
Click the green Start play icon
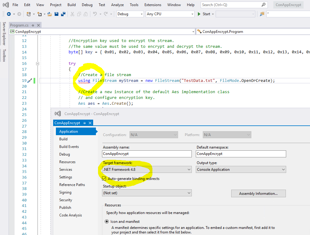tap(199, 14)
